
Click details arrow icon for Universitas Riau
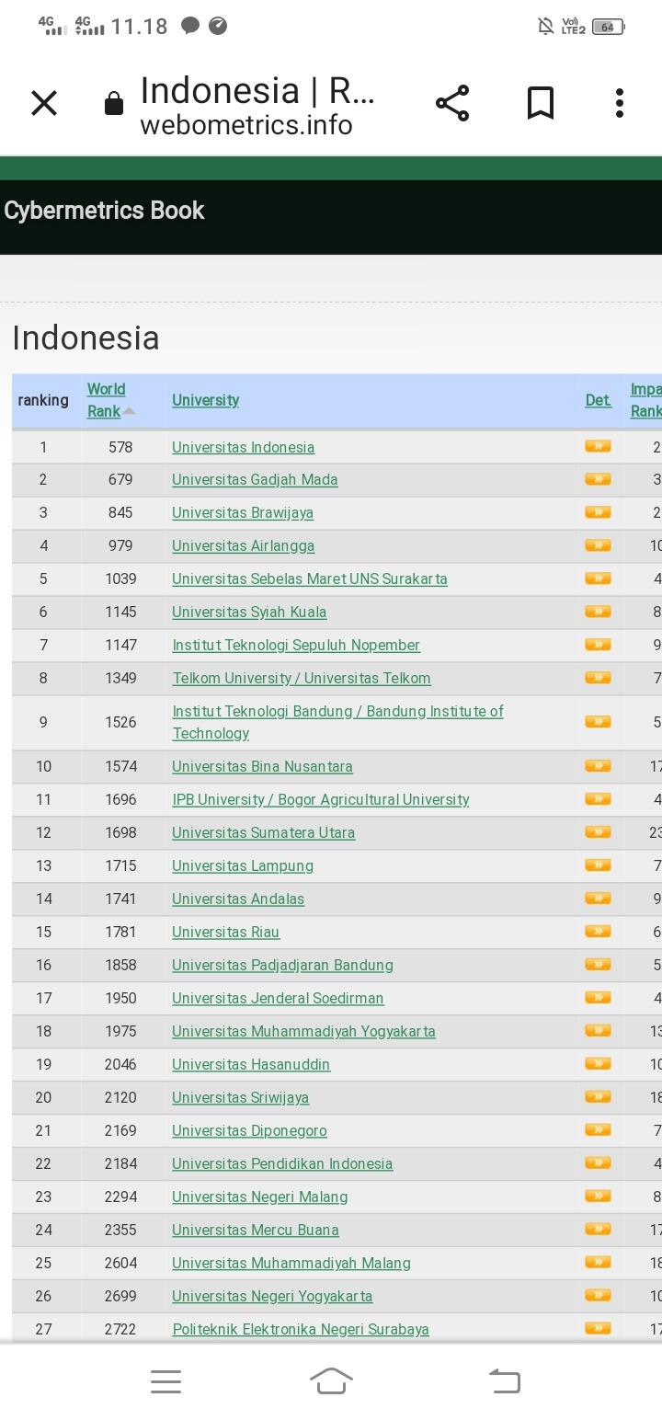(x=598, y=931)
